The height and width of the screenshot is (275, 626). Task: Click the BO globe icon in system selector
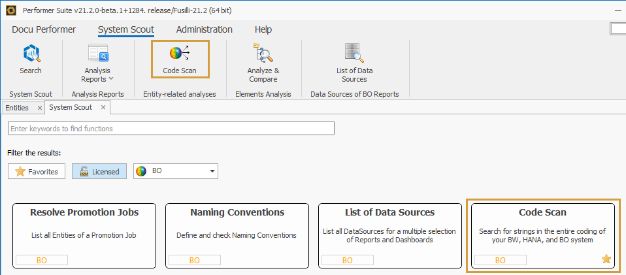tap(140, 171)
